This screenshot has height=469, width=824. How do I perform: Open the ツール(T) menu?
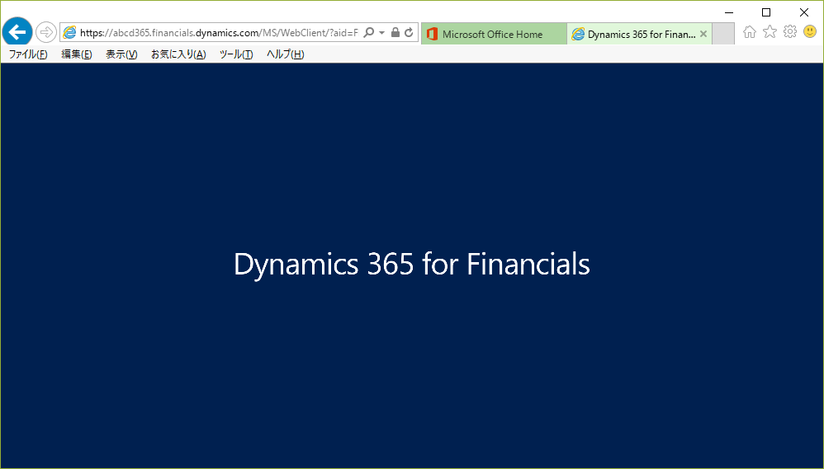coord(236,54)
